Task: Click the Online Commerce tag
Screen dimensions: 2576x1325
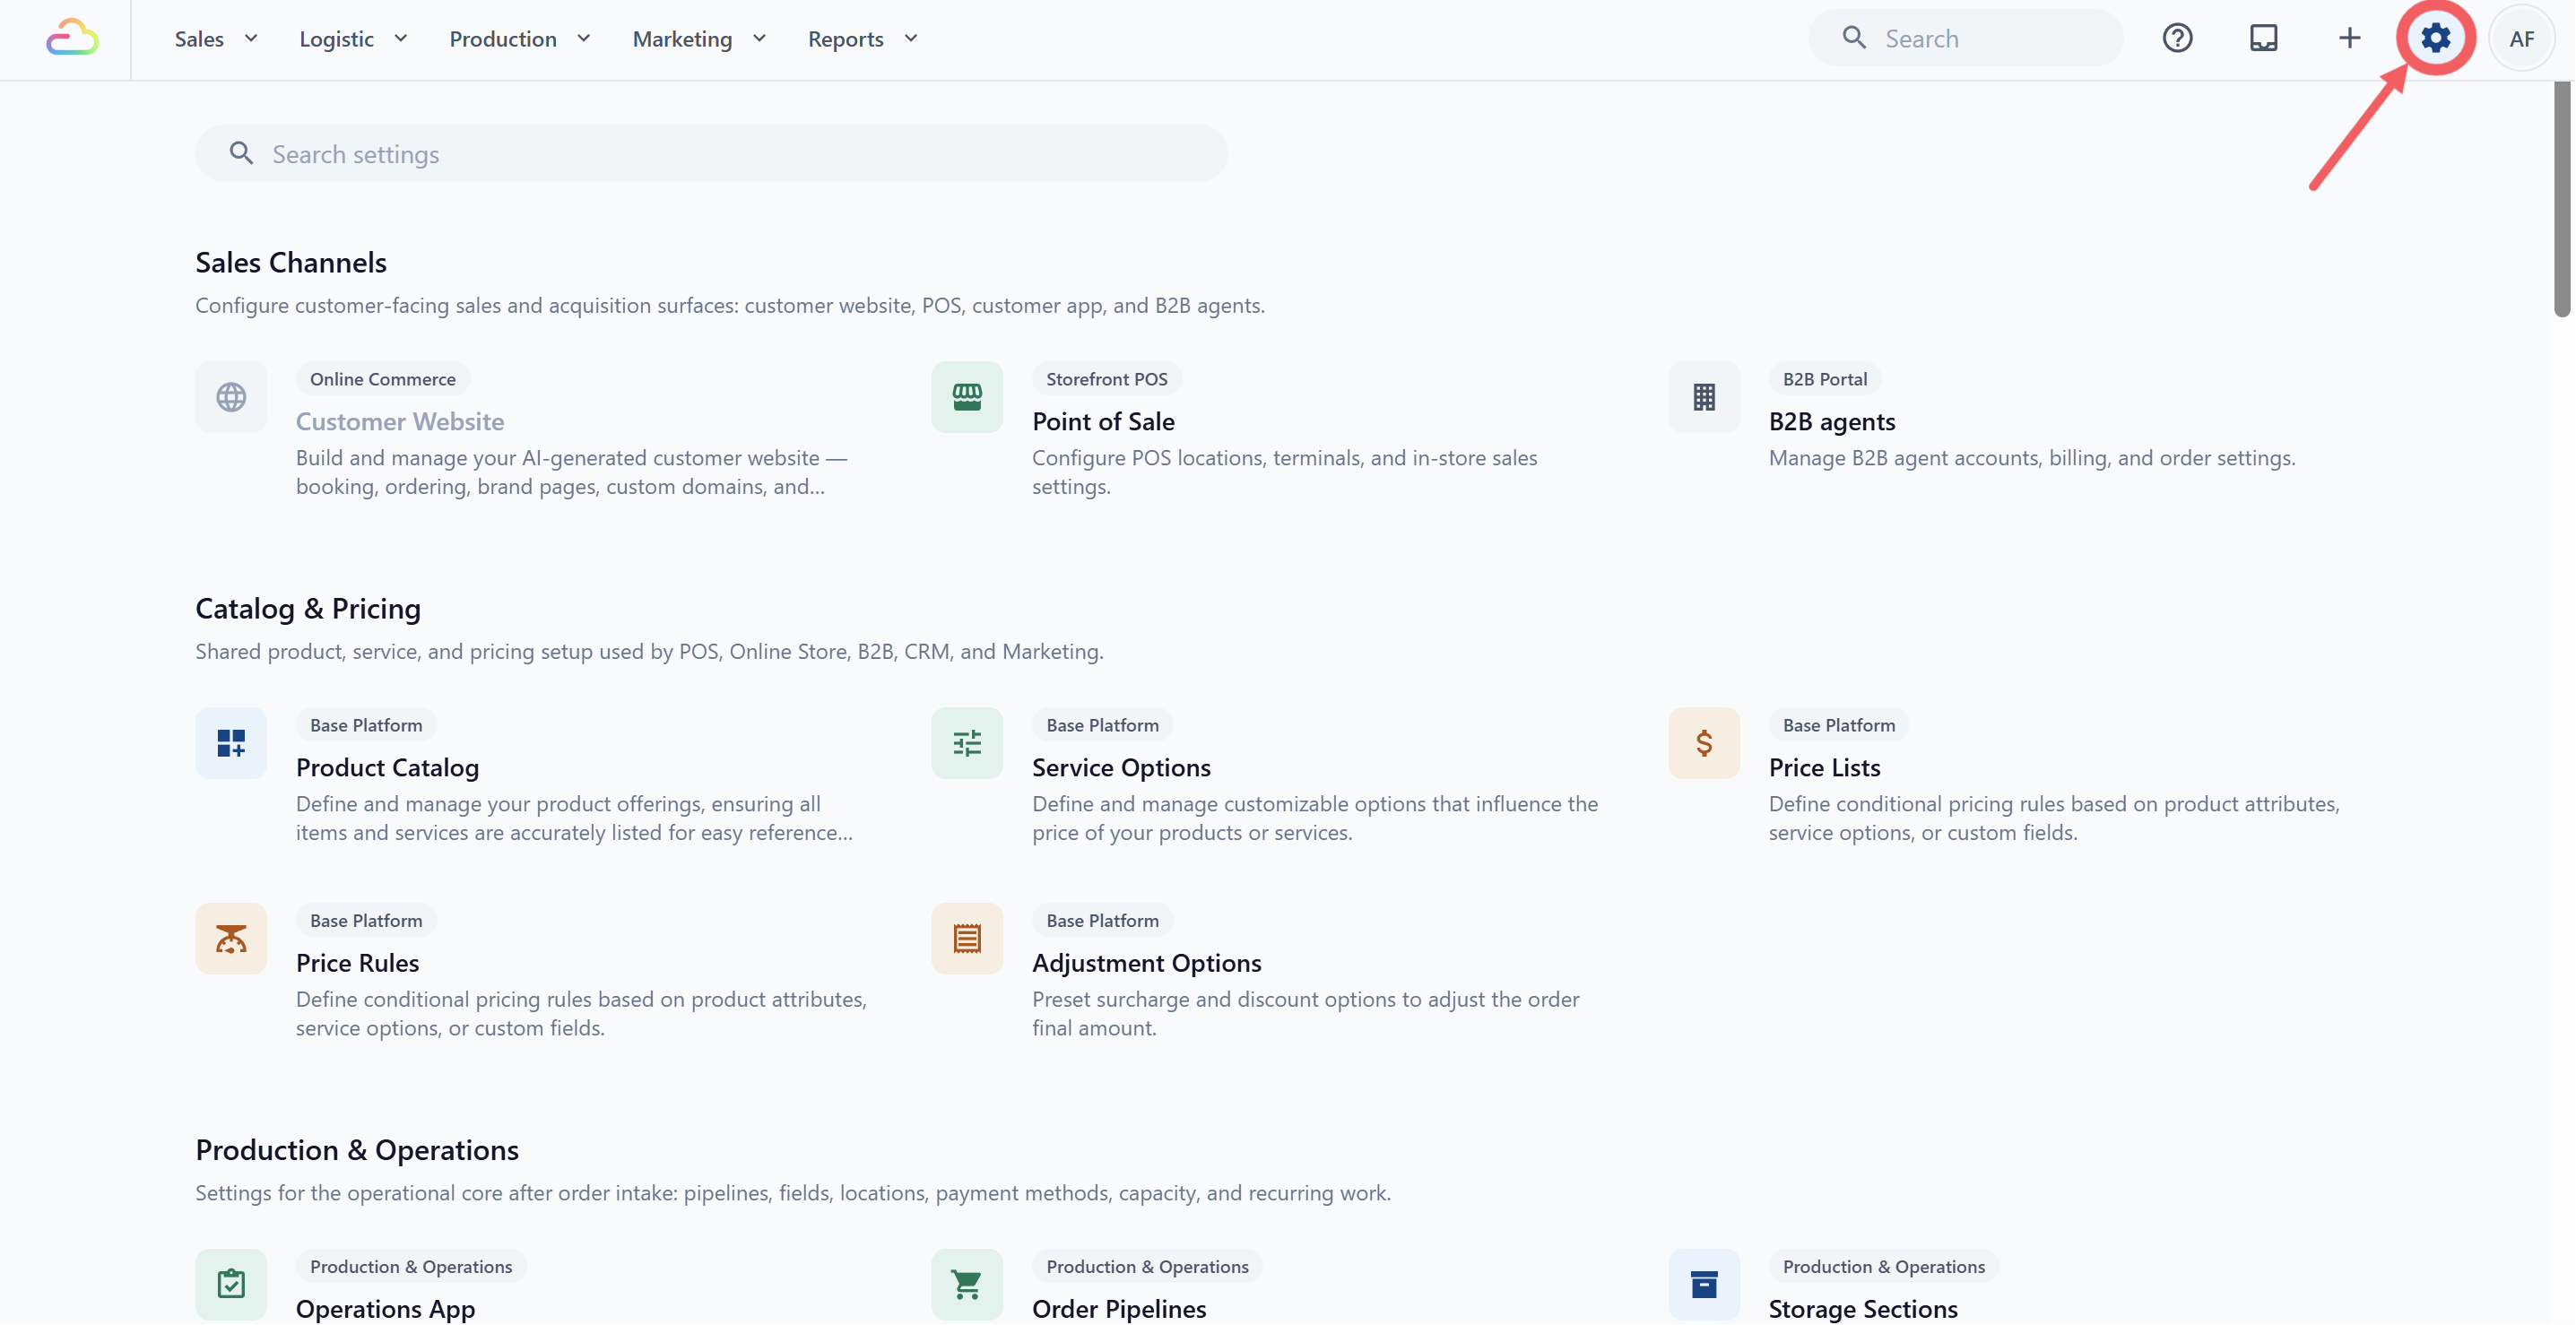Action: [x=382, y=379]
